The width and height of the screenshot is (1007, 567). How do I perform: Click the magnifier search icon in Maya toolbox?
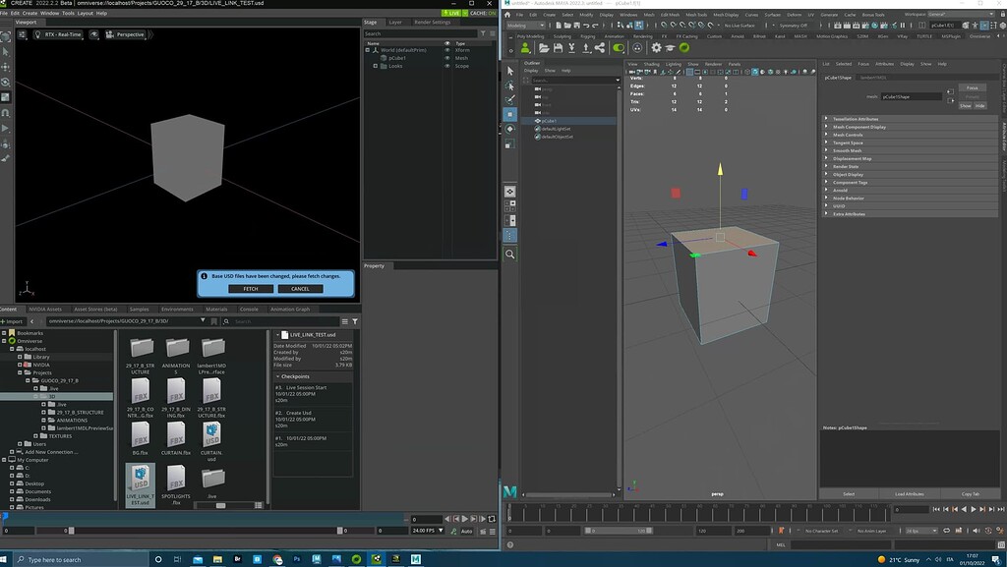(x=510, y=254)
